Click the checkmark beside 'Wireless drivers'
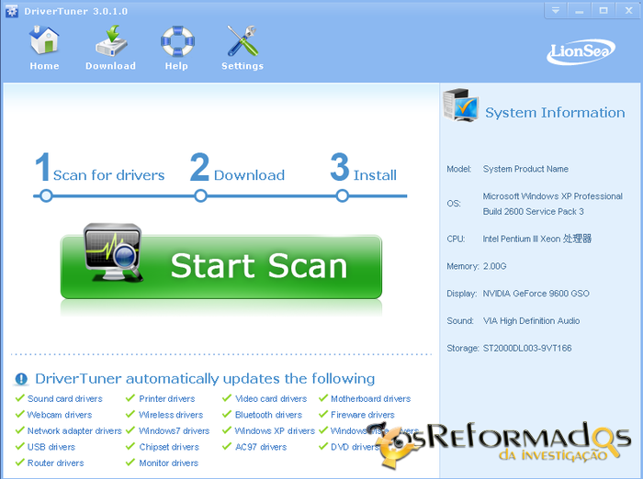Image resolution: width=643 pixels, height=479 pixels. (130, 414)
